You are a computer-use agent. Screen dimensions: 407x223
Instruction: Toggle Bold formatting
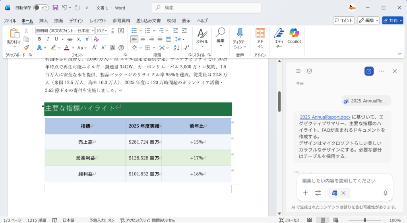click(39, 39)
